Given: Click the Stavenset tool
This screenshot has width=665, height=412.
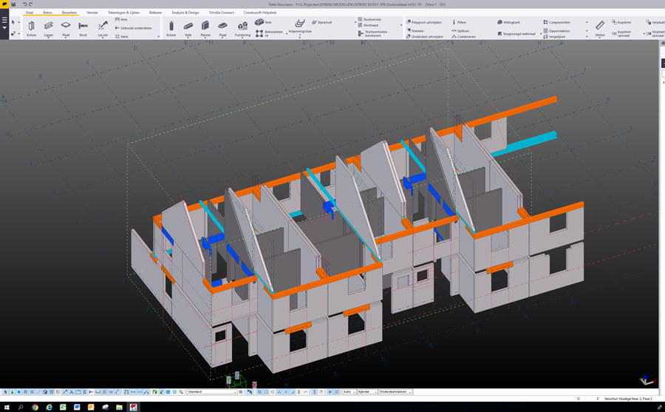Looking at the screenshot, I should (x=322, y=22).
